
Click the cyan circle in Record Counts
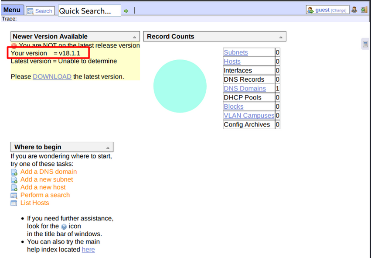[x=180, y=86]
